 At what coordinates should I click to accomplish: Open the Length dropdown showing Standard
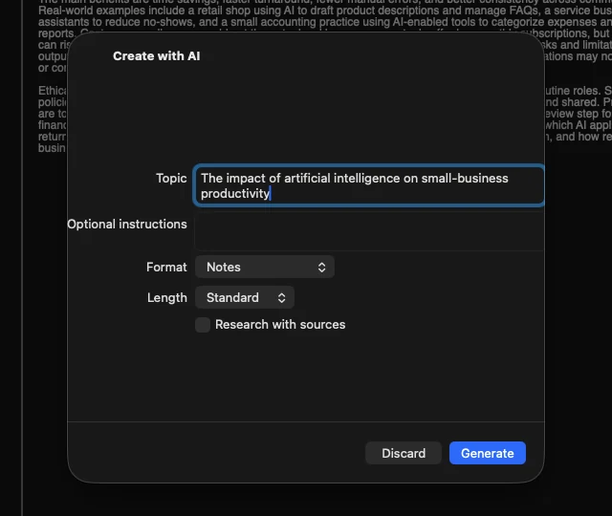point(245,297)
